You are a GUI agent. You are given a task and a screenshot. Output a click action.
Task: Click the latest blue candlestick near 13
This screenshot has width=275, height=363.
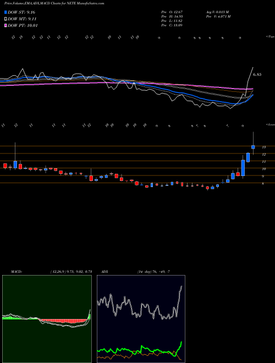(253, 147)
